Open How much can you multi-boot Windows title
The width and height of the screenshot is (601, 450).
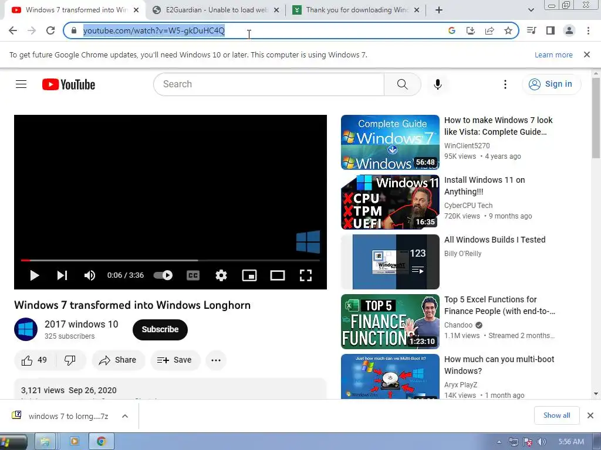(499, 365)
